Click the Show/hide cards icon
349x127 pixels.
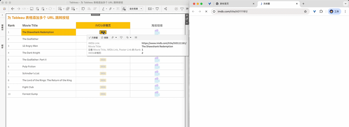(x=149, y=9)
